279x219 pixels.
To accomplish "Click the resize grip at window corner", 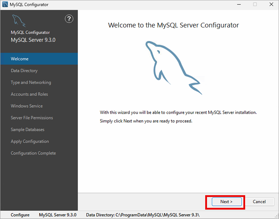I will [x=276, y=216].
